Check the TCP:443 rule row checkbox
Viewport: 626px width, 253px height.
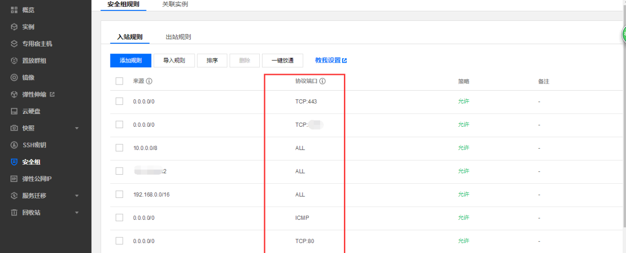[x=119, y=101]
